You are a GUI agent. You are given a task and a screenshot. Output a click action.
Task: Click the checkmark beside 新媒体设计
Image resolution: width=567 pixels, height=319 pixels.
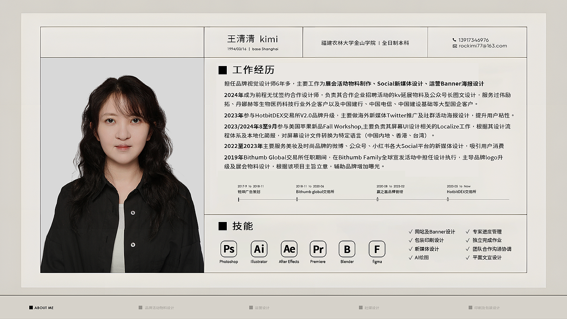[411, 249]
